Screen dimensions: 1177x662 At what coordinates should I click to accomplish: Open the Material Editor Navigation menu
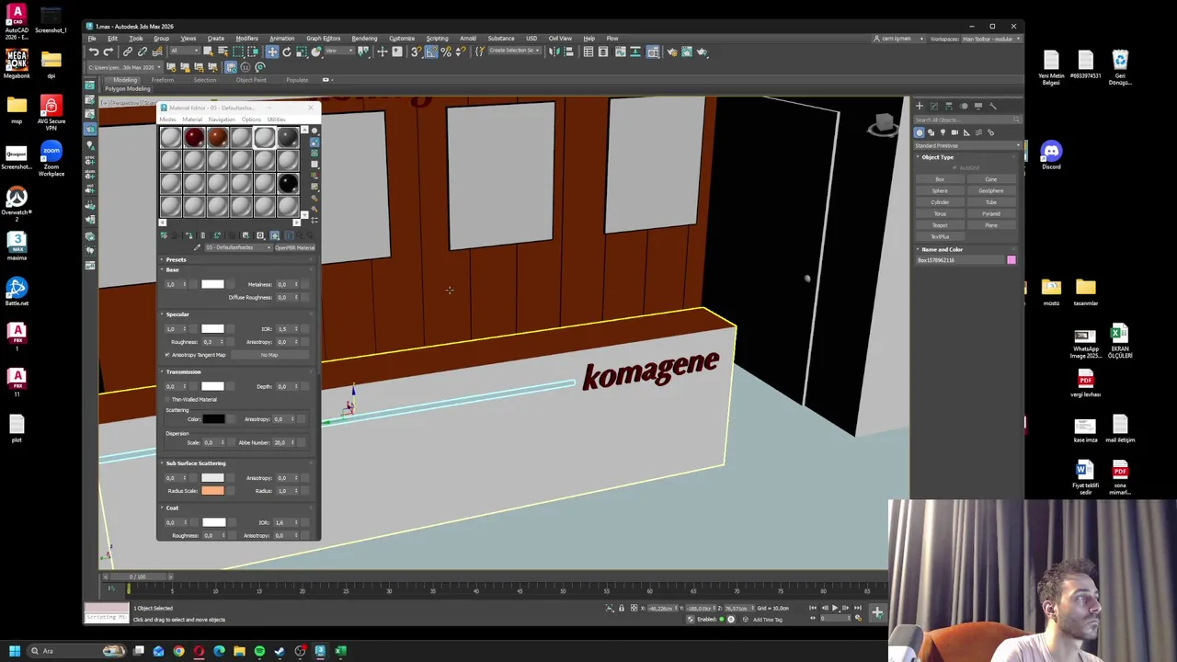[x=222, y=120]
